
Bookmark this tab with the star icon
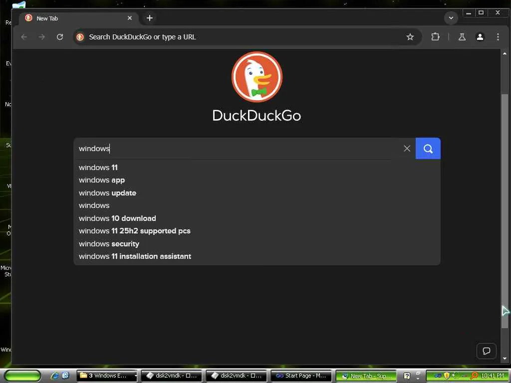(x=410, y=37)
